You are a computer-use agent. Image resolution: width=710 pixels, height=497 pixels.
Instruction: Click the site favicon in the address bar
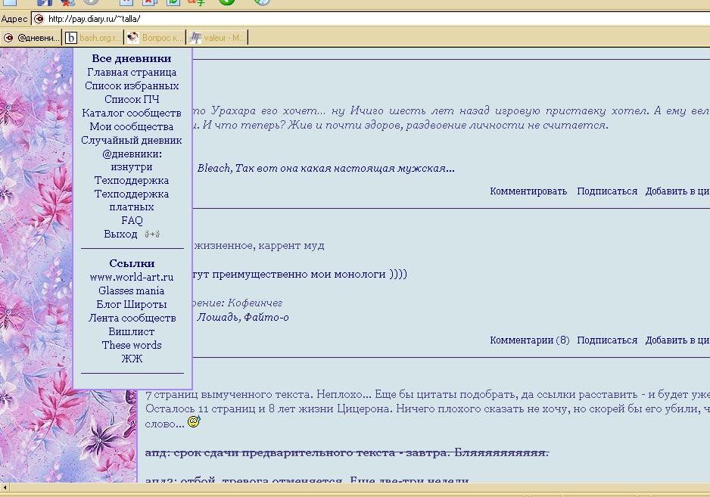click(x=39, y=19)
